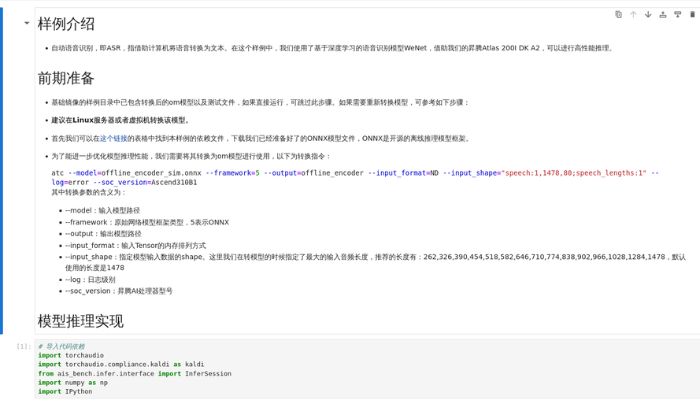Move the cell down with the down arrow
Image resolution: width=700 pixels, height=400 pixels.
pyautogui.click(x=648, y=14)
